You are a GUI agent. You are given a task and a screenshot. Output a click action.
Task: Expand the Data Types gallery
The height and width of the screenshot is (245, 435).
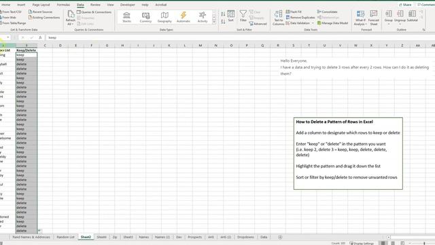pyautogui.click(x=214, y=22)
